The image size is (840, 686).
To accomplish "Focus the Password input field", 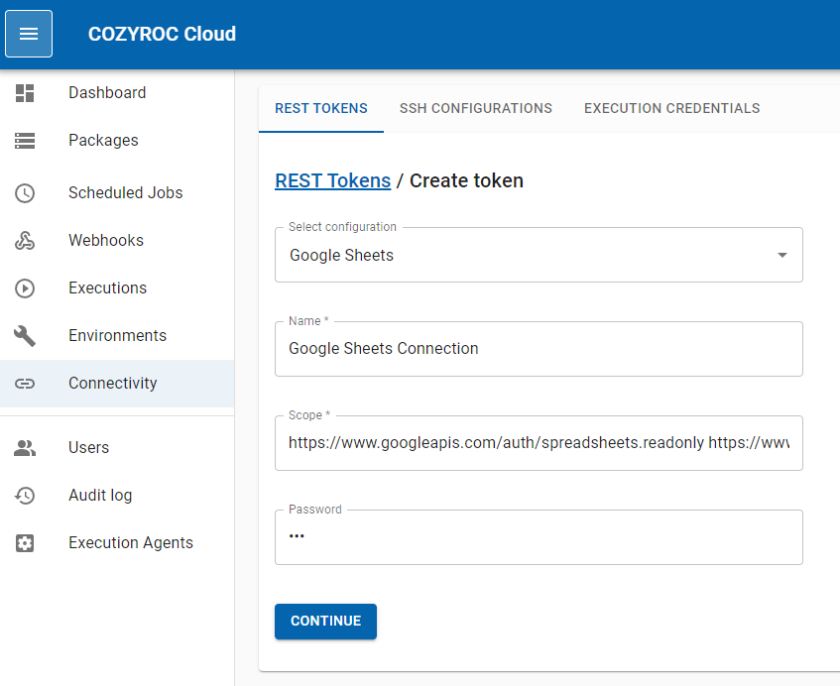I will click(x=538, y=537).
